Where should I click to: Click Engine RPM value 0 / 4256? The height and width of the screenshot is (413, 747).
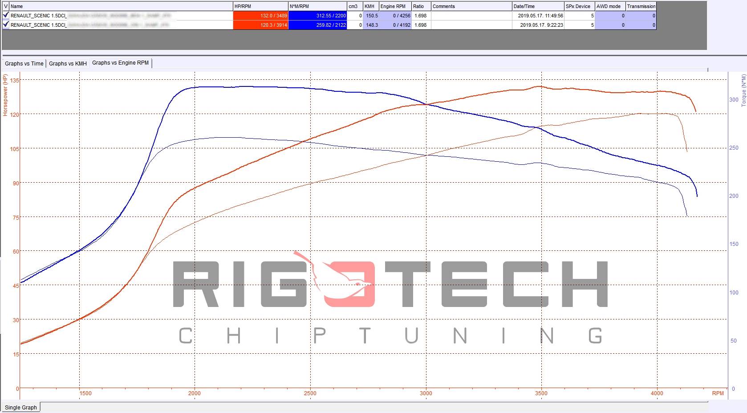[395, 16]
